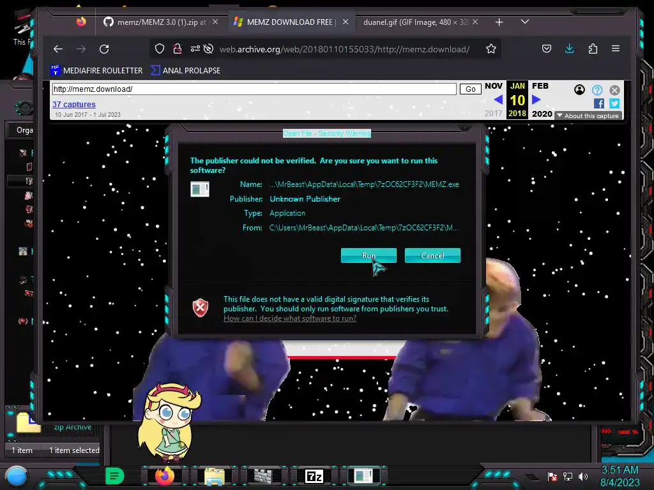Click the Run button in security warning
This screenshot has height=490, width=654.
tap(369, 255)
